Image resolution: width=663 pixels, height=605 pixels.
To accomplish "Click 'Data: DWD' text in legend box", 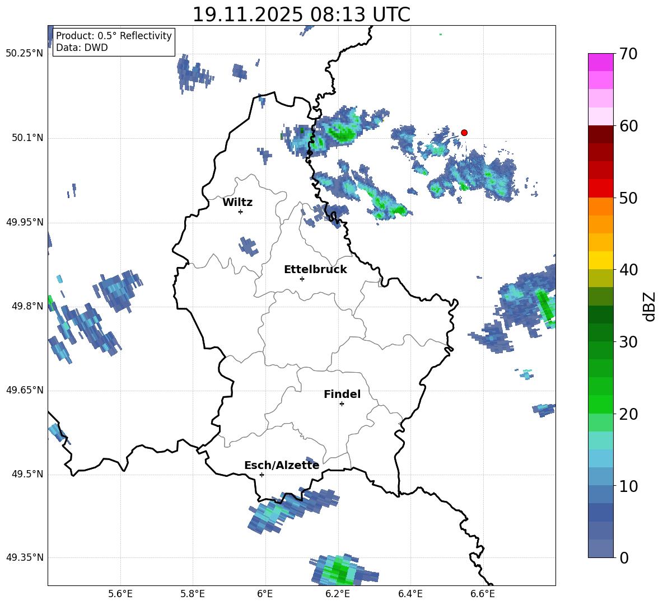I will coord(82,48).
